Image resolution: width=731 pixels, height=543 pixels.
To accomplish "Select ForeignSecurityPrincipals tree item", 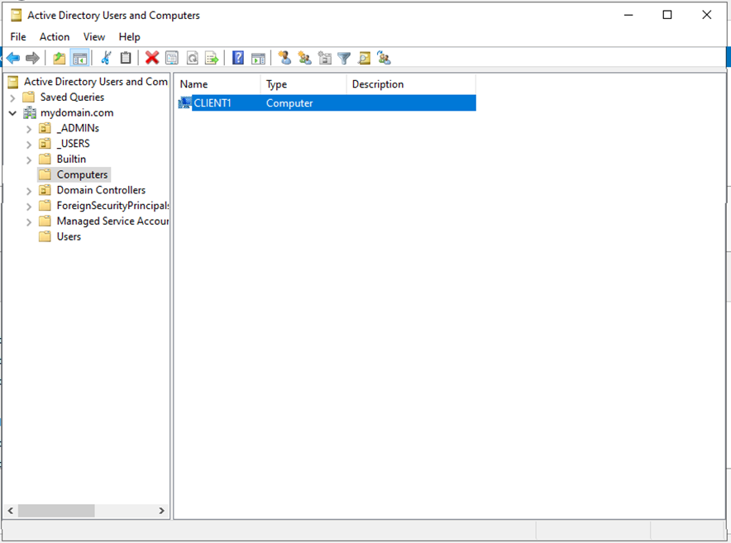I will click(x=112, y=205).
